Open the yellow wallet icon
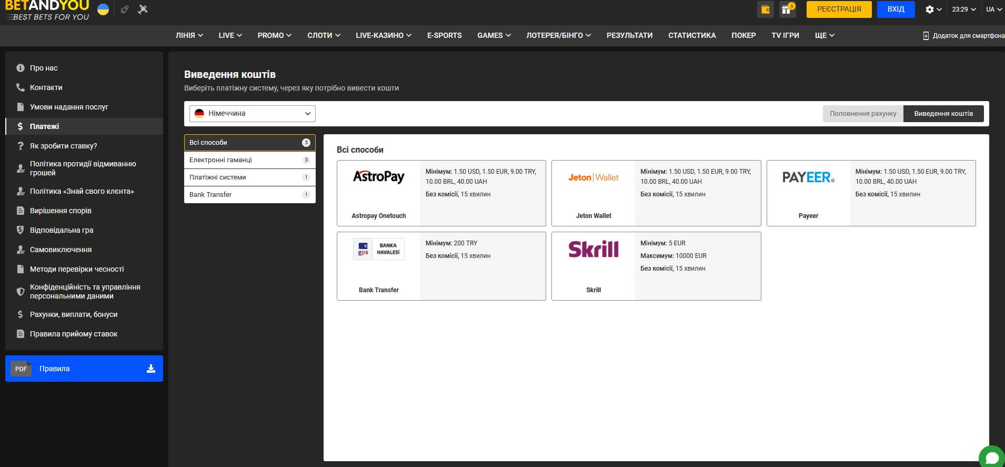Image resolution: width=1005 pixels, height=467 pixels. pyautogui.click(x=766, y=9)
